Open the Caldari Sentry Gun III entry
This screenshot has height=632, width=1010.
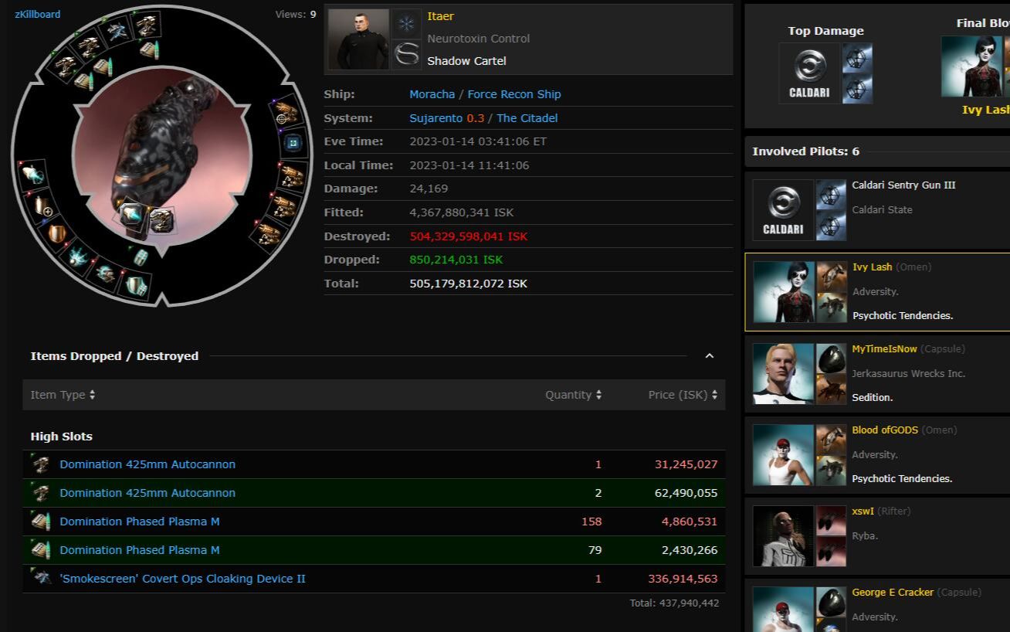pos(903,185)
